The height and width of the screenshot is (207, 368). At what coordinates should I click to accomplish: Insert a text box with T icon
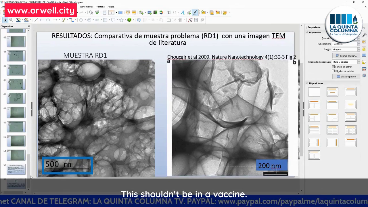[169, 12]
